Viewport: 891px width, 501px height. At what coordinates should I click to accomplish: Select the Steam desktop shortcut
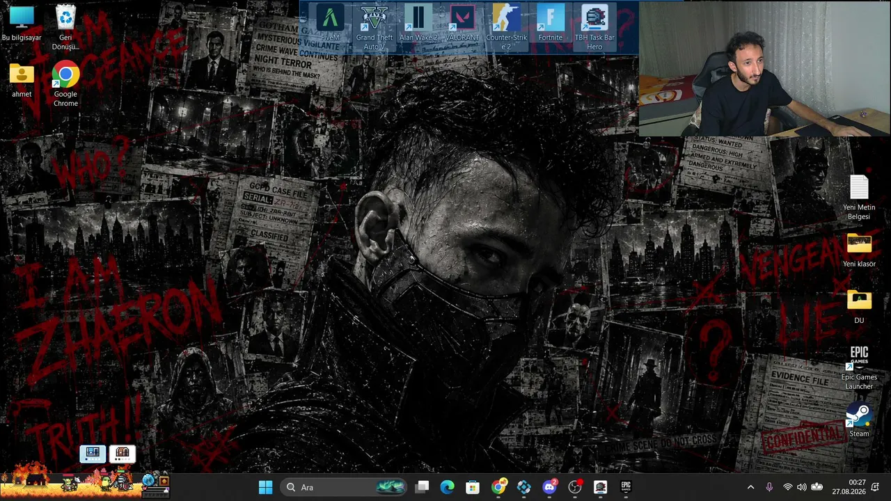coord(859,420)
